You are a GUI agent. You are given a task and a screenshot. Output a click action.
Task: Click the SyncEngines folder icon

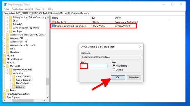[x=4, y=97]
